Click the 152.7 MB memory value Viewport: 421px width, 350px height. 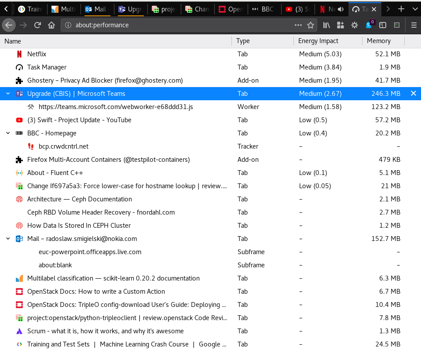pyautogui.click(x=385, y=239)
